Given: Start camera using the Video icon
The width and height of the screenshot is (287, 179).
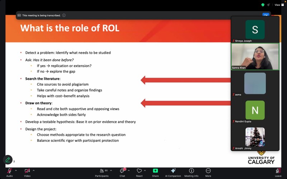Looking at the screenshot, I should pyautogui.click(x=27, y=171).
